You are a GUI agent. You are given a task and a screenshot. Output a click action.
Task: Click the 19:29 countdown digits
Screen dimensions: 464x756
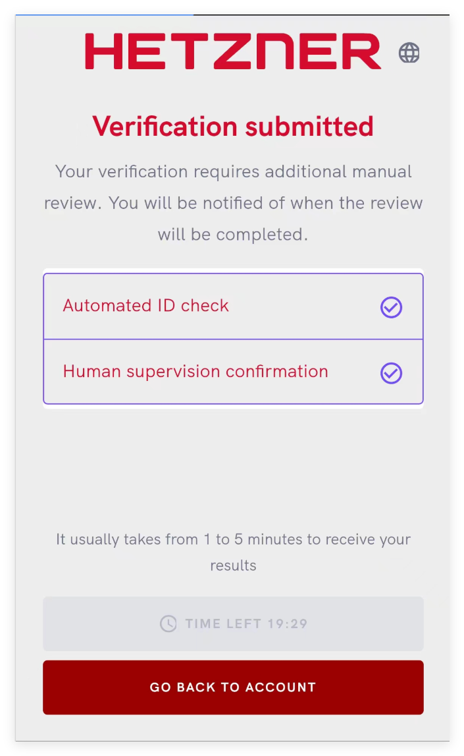tap(288, 624)
